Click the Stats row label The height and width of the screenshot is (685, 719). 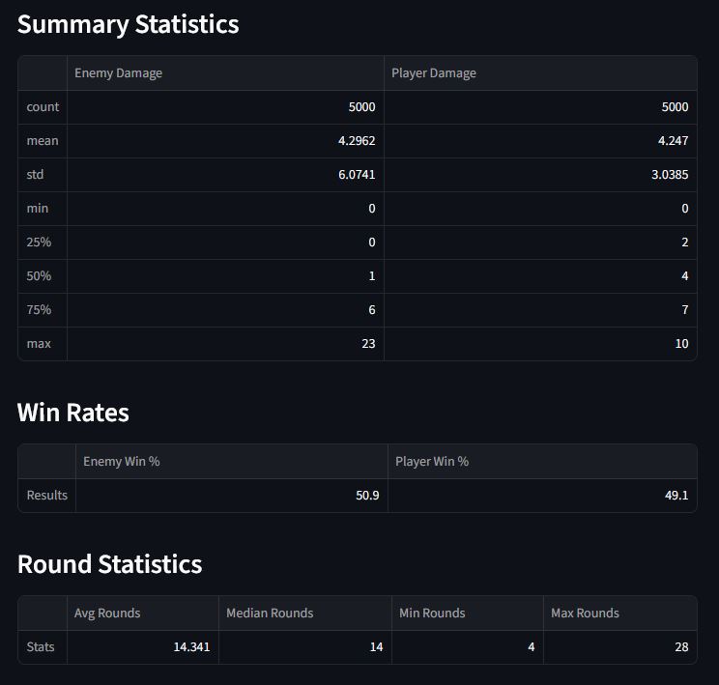tap(42, 647)
